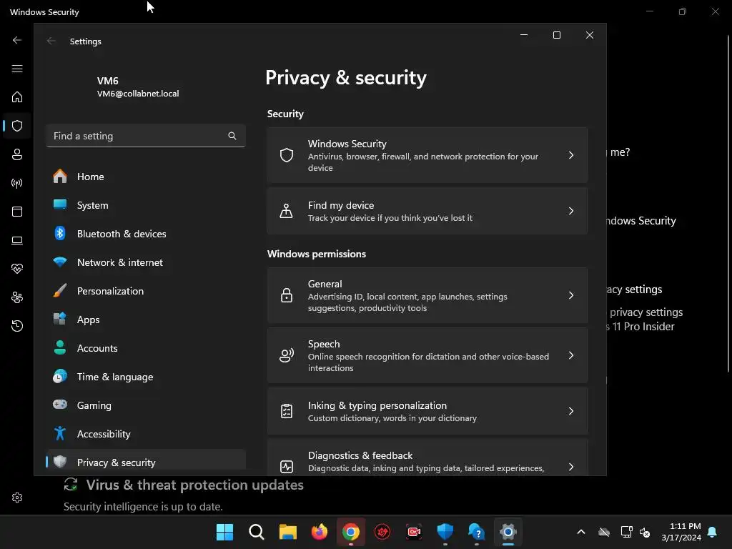Image resolution: width=732 pixels, height=549 pixels.
Task: Click the Find a setting field
Action: click(x=146, y=136)
